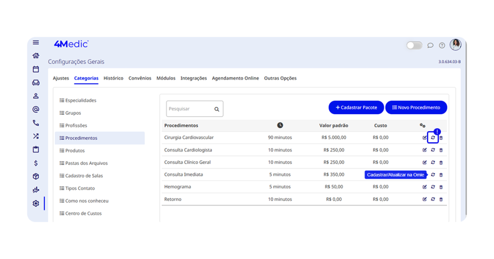Open the dollar sign financial icon
The height and width of the screenshot is (259, 494).
point(36,163)
